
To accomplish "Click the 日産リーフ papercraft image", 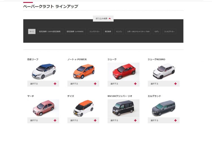I will coord(43,72).
